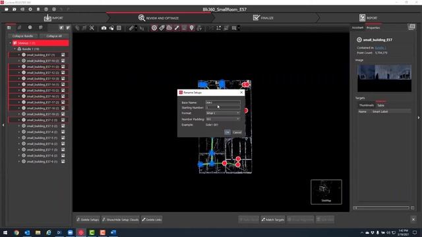Click Collapse Bundle button
Viewport: 422px width, 237px height.
[22, 36]
